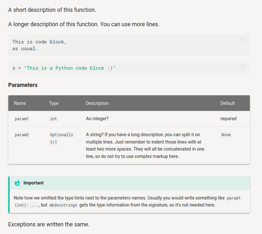Click the Description column header
The image size is (262, 234).
click(x=97, y=103)
